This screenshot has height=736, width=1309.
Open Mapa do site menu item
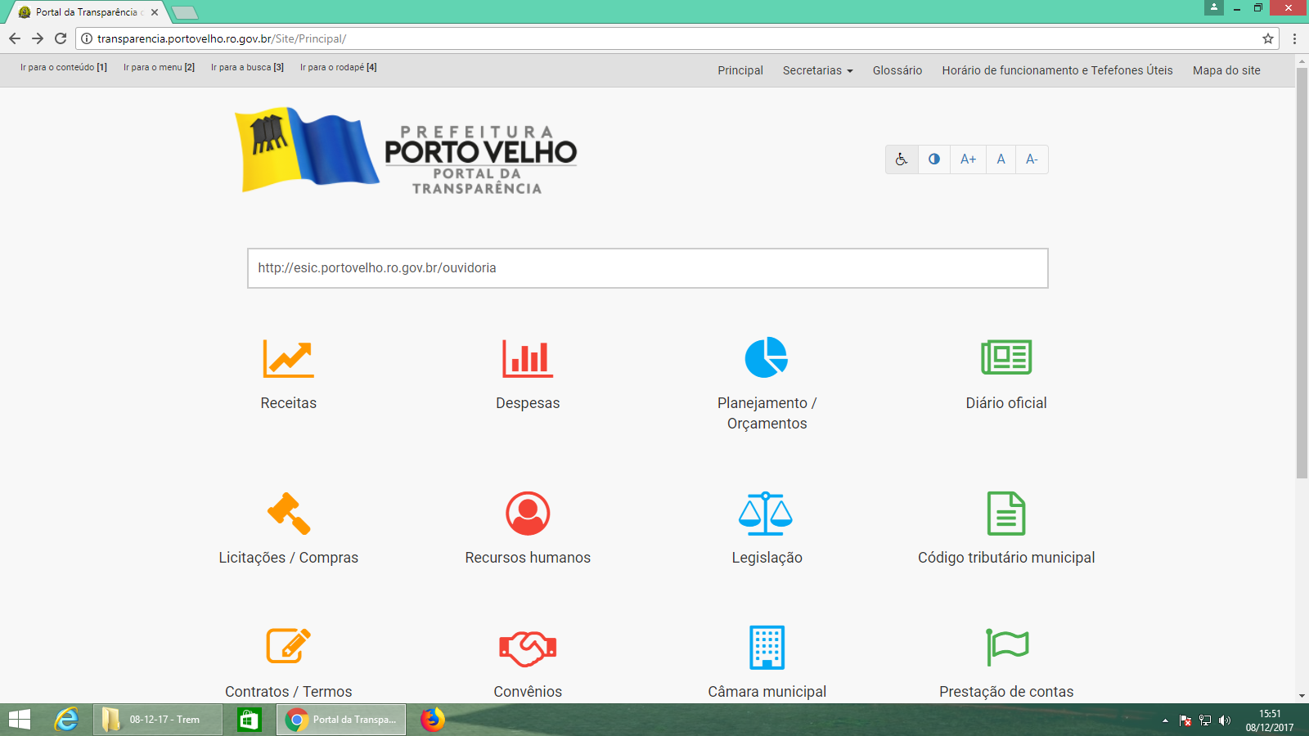tap(1226, 70)
